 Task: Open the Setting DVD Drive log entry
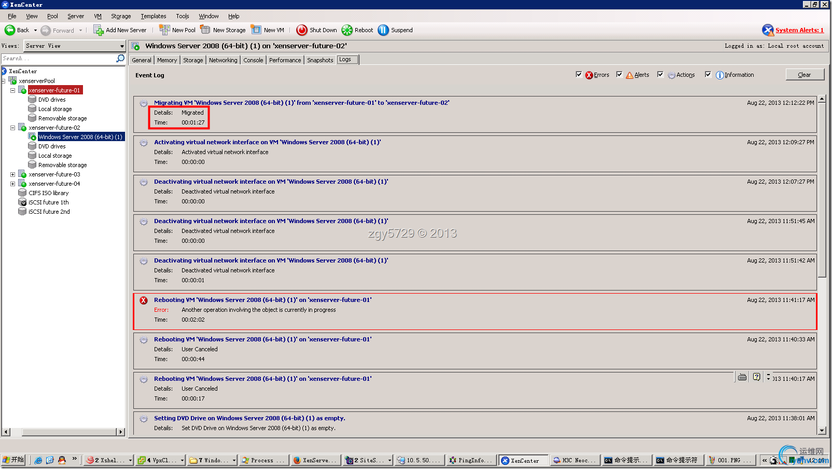point(249,418)
